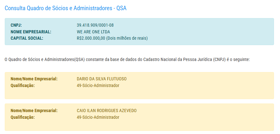Click 'Cadastro Nacional da Pessoa Jurídica' in the paragraph

point(178,59)
